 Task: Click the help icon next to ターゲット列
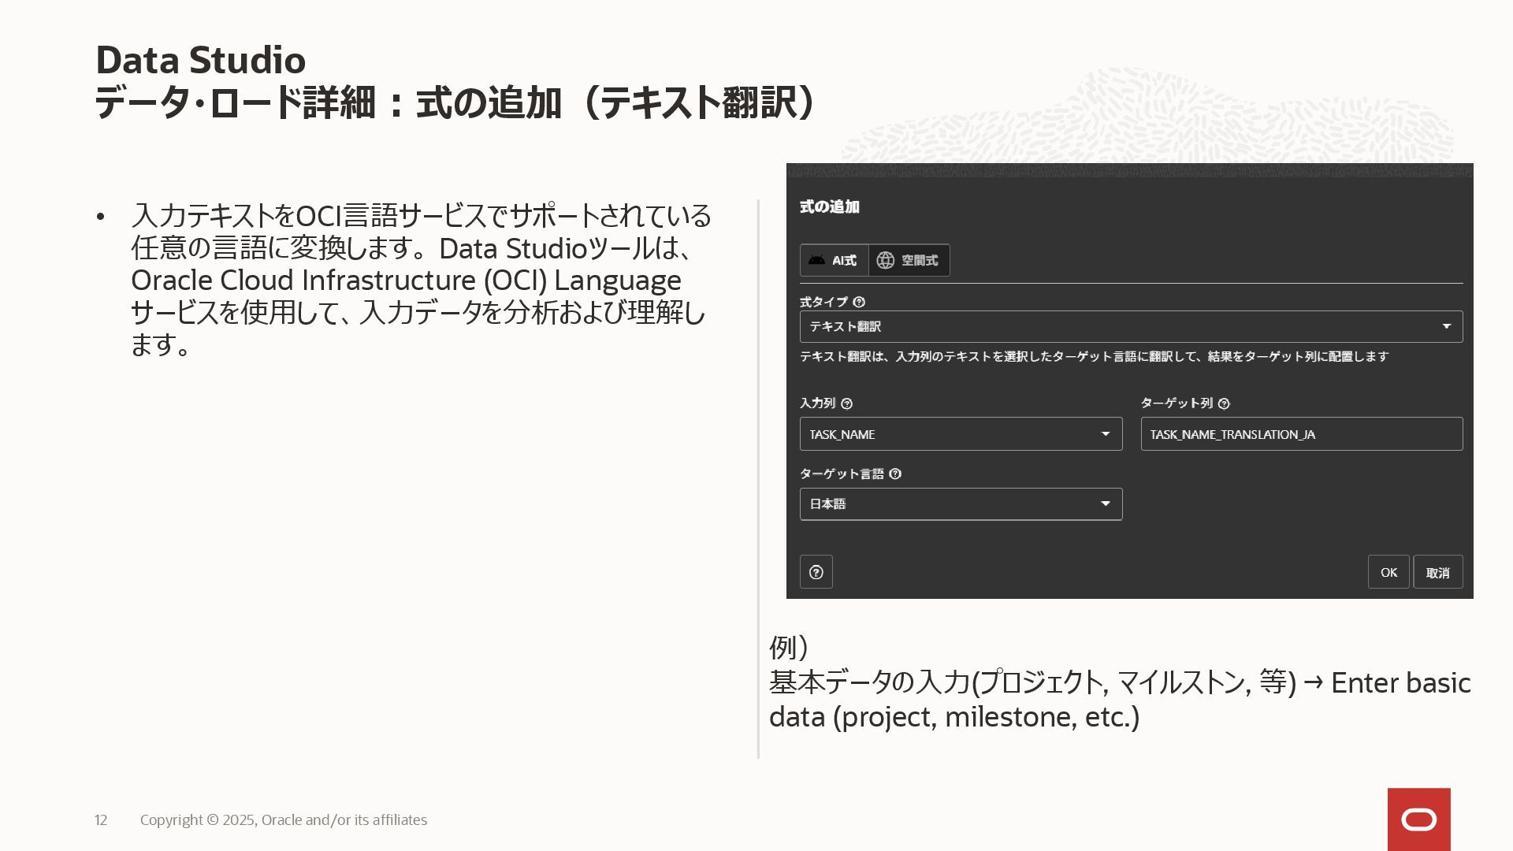point(1223,403)
